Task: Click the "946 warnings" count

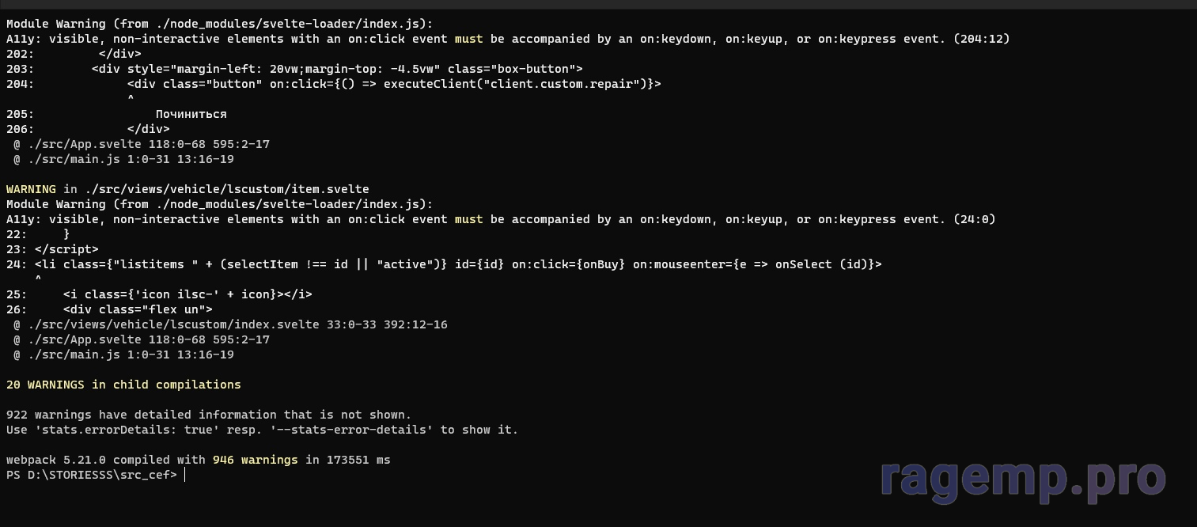Action: (255, 460)
